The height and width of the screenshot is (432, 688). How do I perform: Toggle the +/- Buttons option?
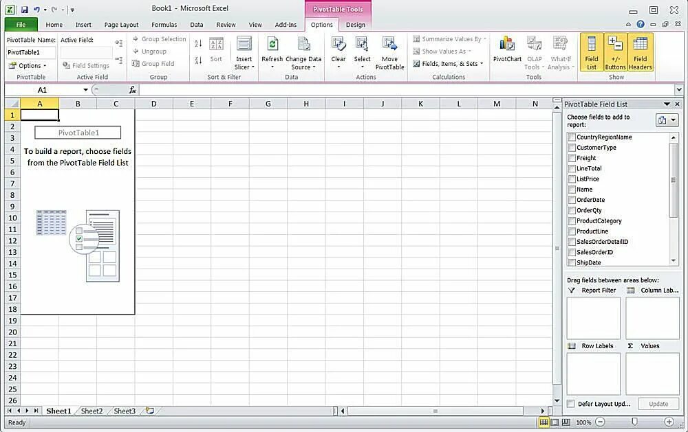[x=615, y=53]
